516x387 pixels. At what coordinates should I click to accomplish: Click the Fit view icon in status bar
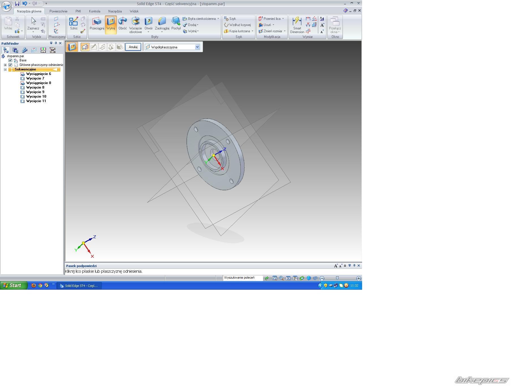[x=288, y=278]
